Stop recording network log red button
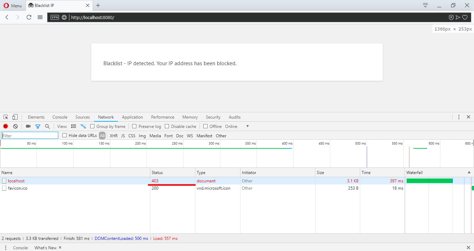This screenshot has width=474, height=251. (6, 127)
